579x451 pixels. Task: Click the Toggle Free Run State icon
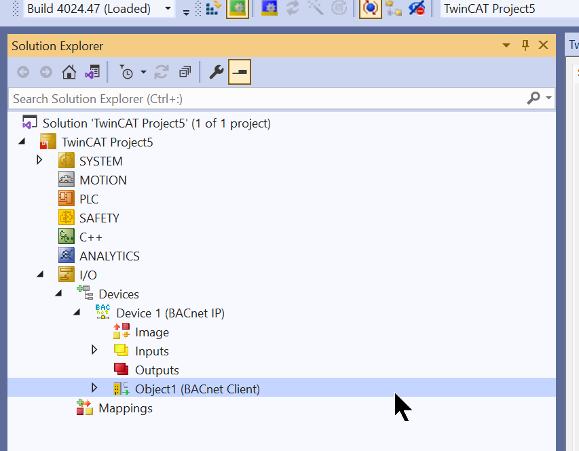pyautogui.click(x=339, y=8)
